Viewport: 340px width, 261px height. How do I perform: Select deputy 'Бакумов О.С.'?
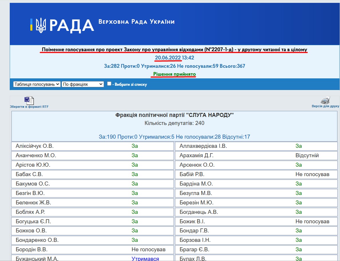pyautogui.click(x=33, y=184)
